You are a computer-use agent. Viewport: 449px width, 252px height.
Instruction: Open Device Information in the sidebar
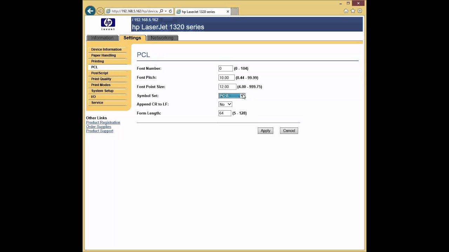(106, 49)
